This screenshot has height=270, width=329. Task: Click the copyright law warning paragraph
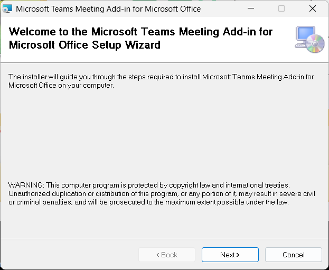pyautogui.click(x=162, y=194)
